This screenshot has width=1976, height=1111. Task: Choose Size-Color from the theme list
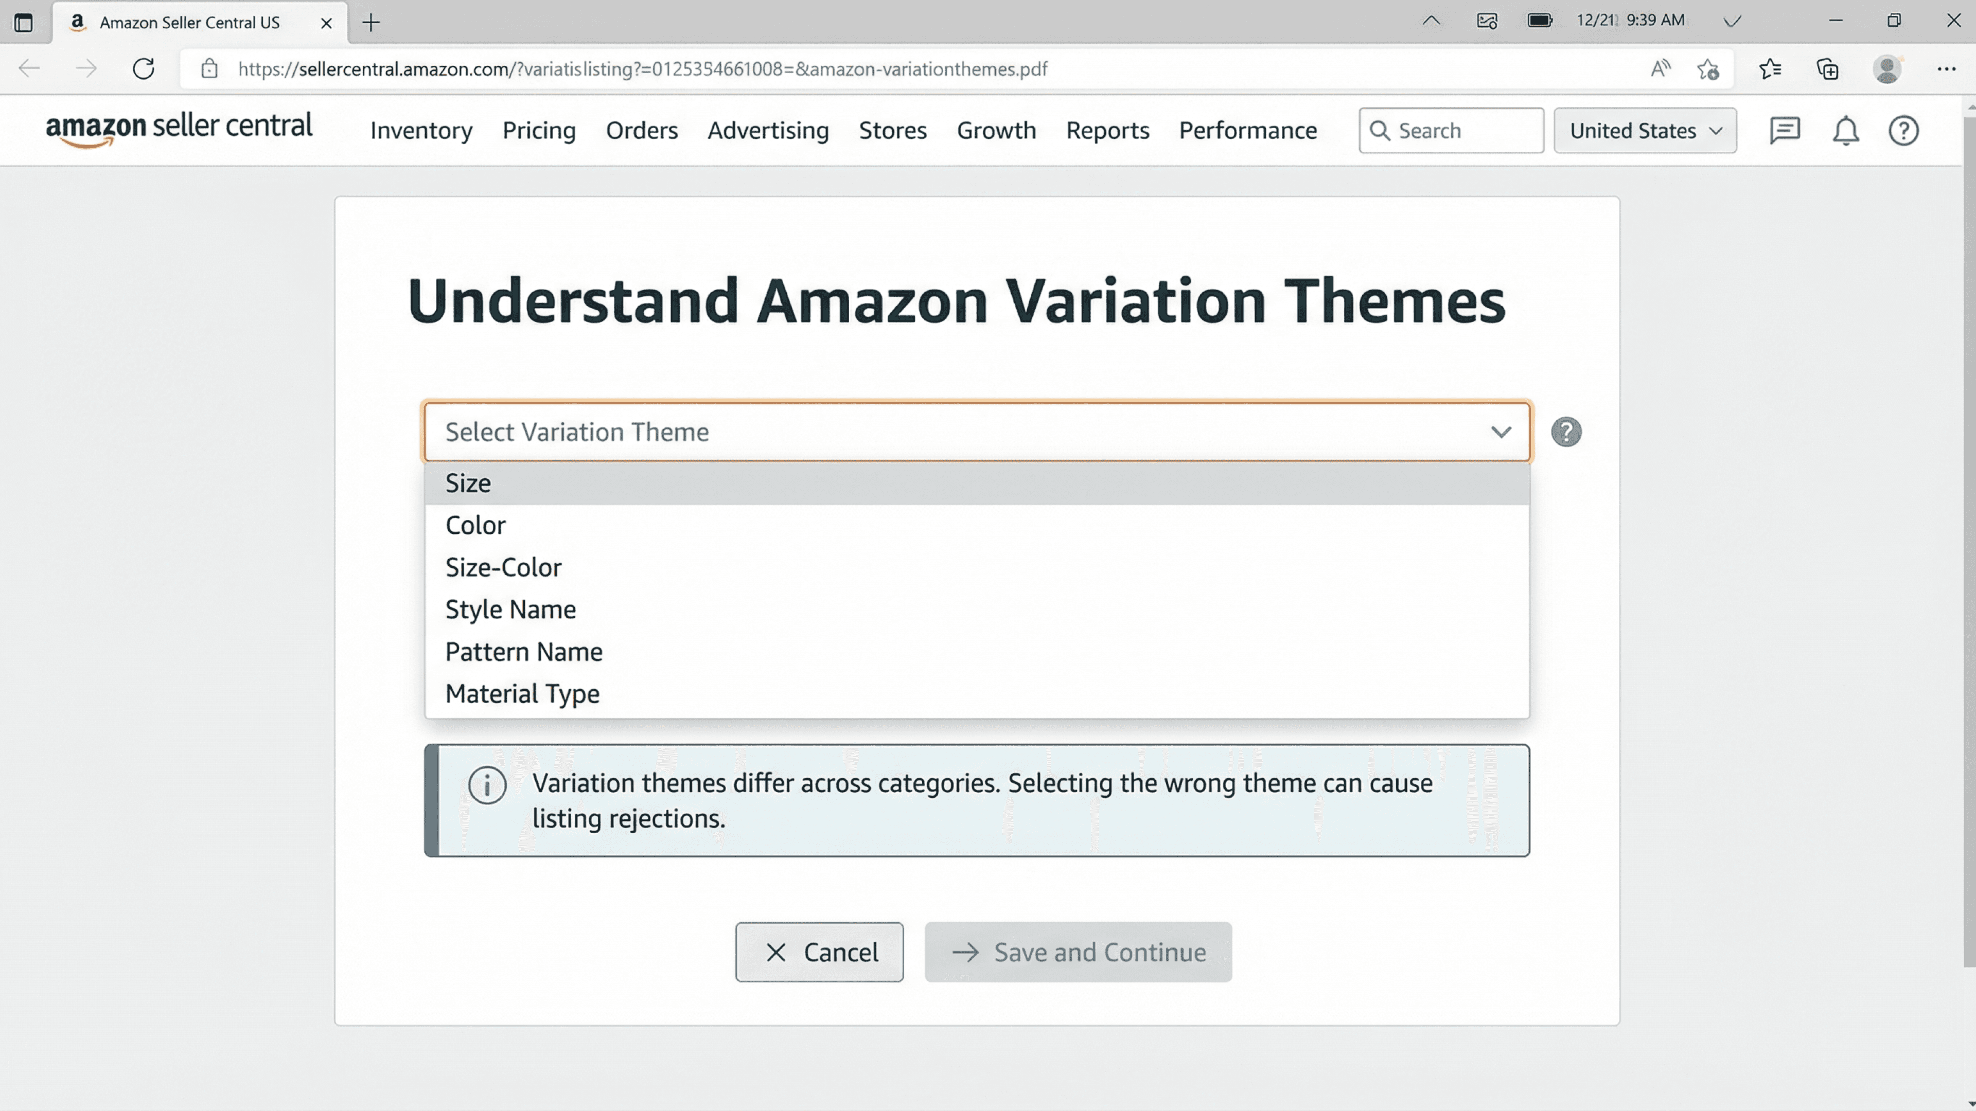[x=503, y=567]
